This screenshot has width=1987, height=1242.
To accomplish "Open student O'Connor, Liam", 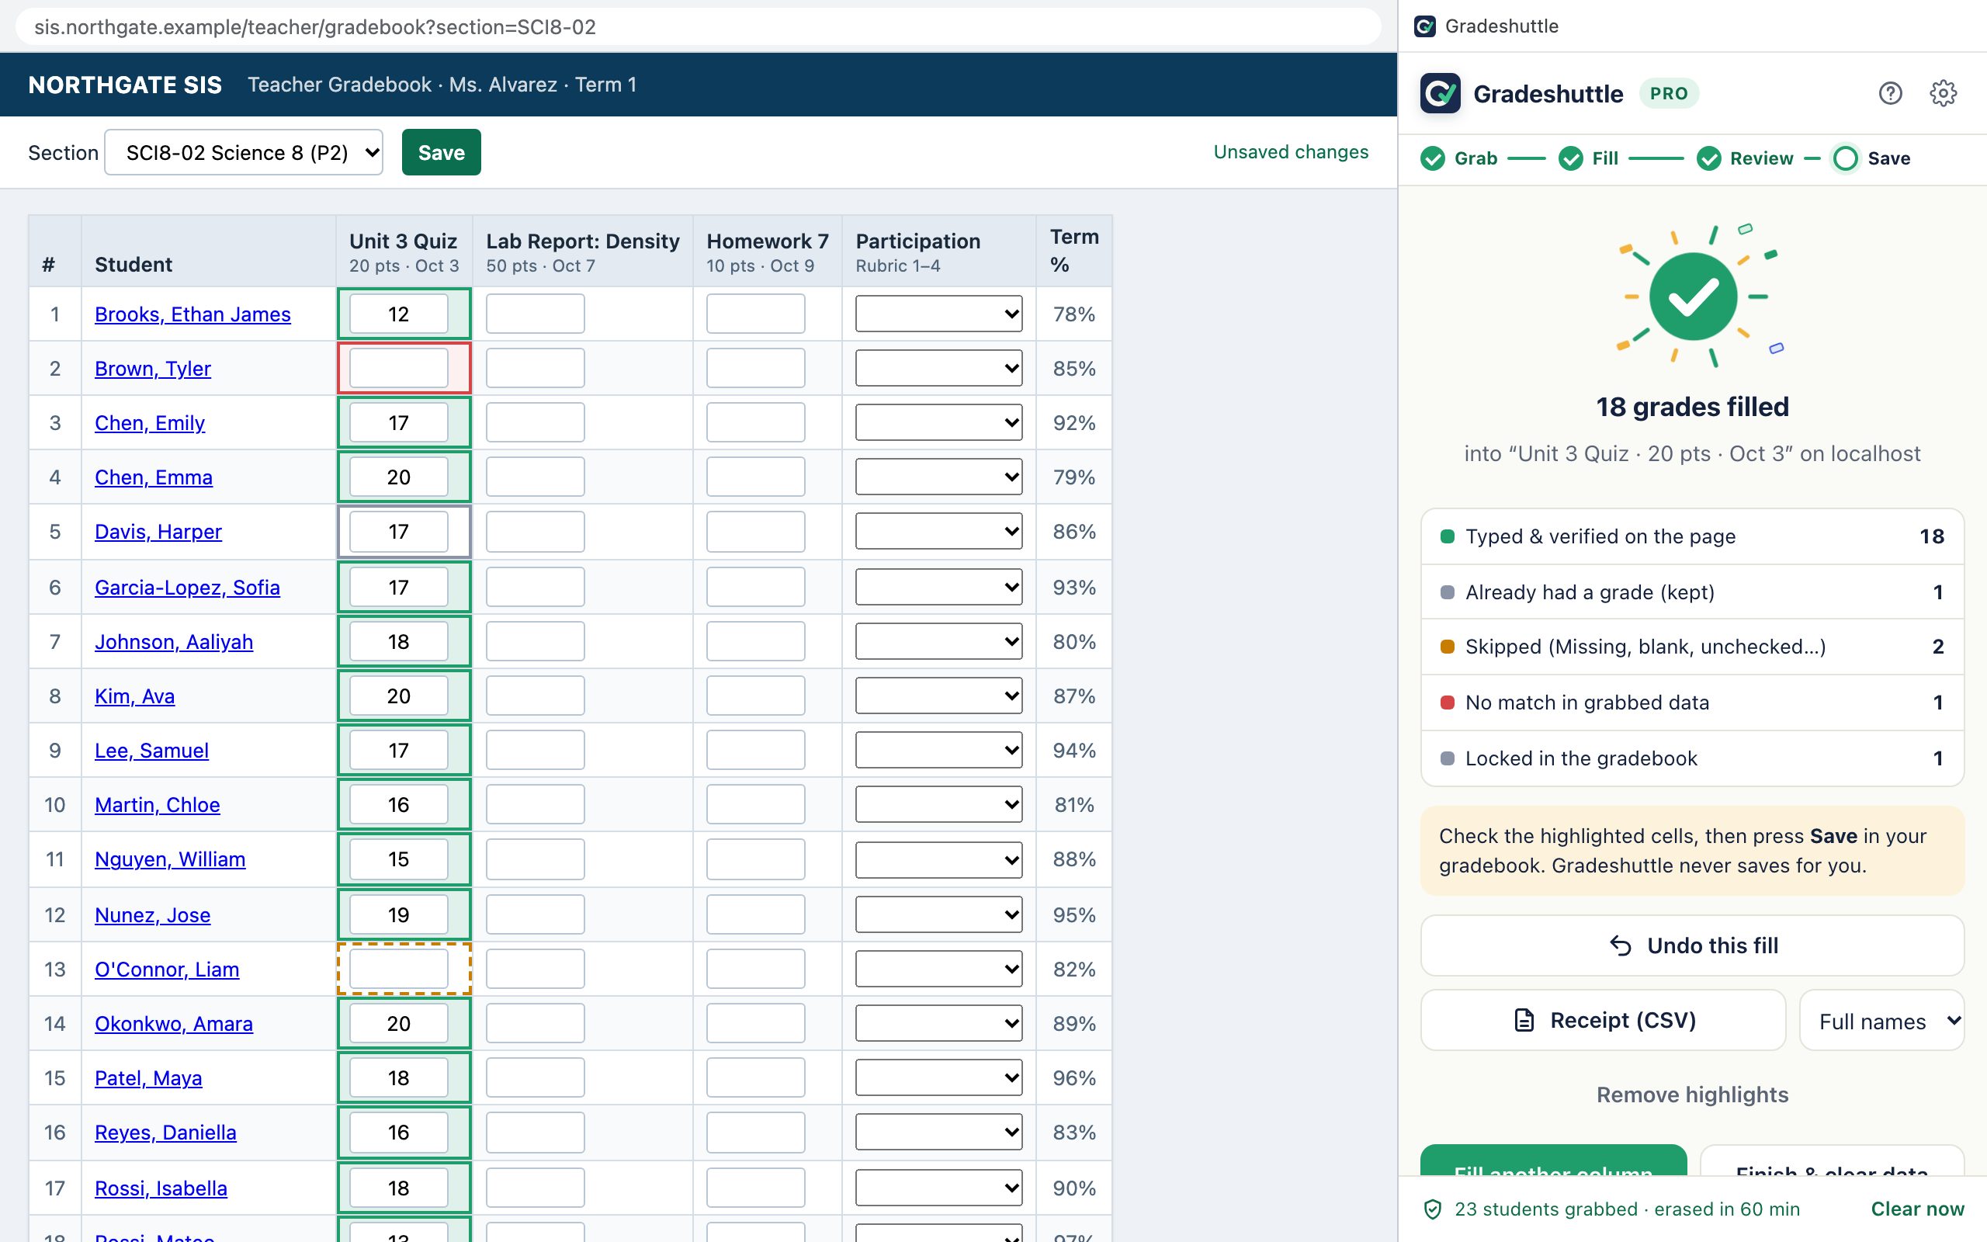I will (x=167, y=970).
